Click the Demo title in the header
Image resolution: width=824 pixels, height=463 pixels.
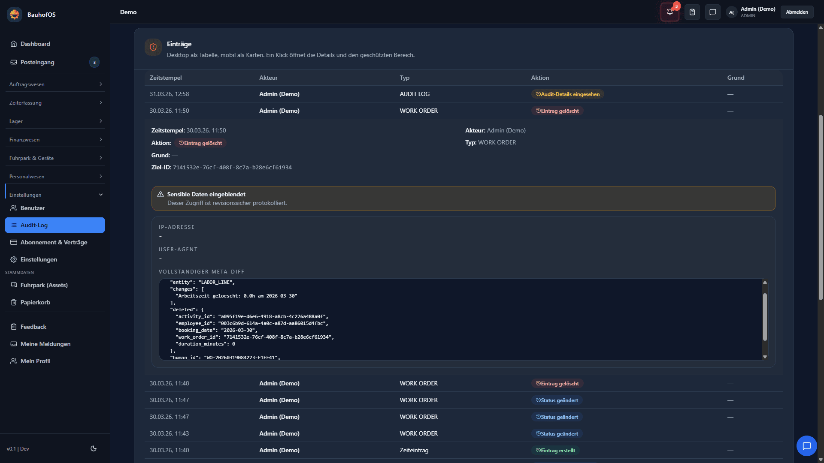pos(128,12)
